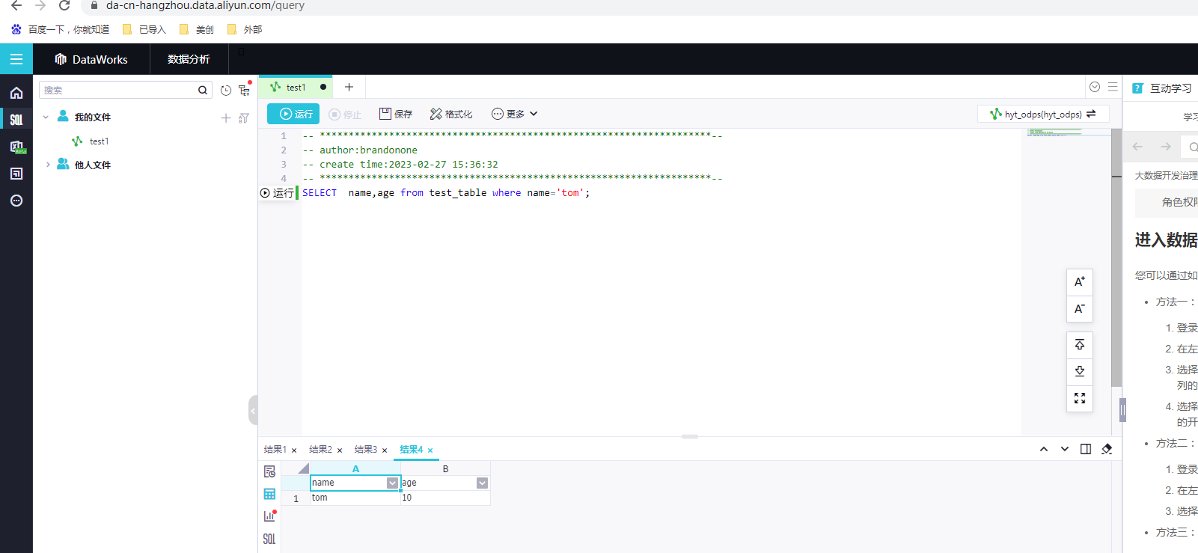Click the cell containing tom
The width and height of the screenshot is (1198, 553).
tap(355, 498)
